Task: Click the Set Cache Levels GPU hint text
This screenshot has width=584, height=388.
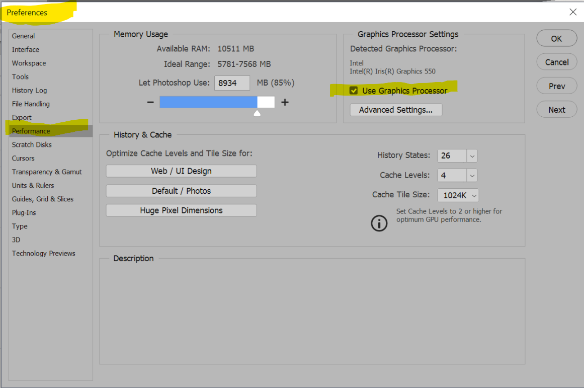Action: click(x=449, y=215)
